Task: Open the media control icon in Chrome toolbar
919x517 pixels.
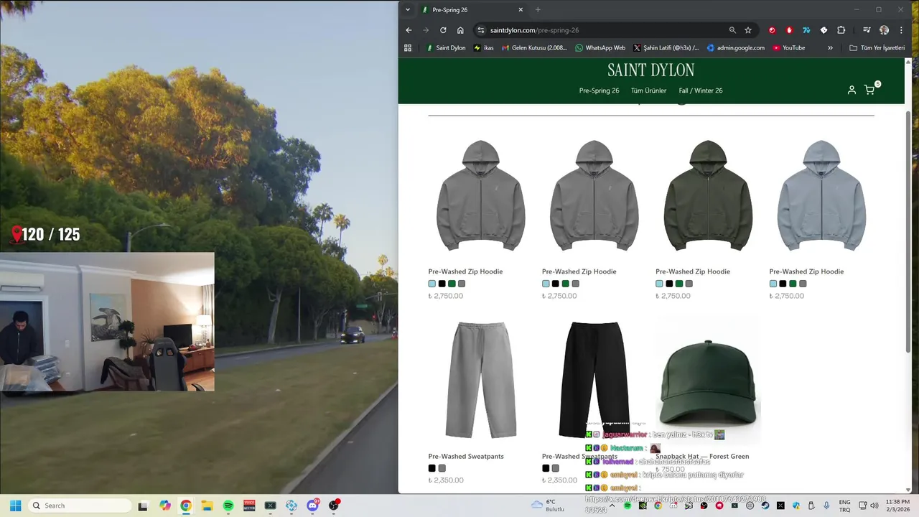Action: click(867, 30)
